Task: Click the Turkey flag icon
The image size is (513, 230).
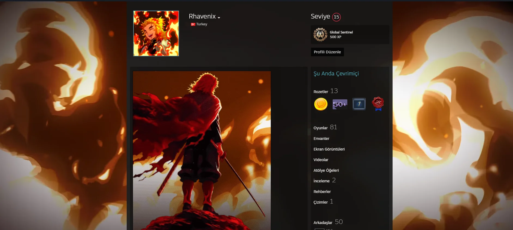Action: click(193, 24)
